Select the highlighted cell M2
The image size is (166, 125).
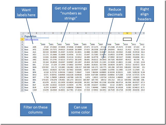pyautogui.click(x=127, y=39)
